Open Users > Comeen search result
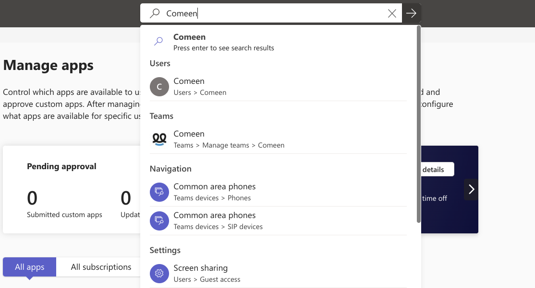Viewport: 535px width, 288px height. 278,86
